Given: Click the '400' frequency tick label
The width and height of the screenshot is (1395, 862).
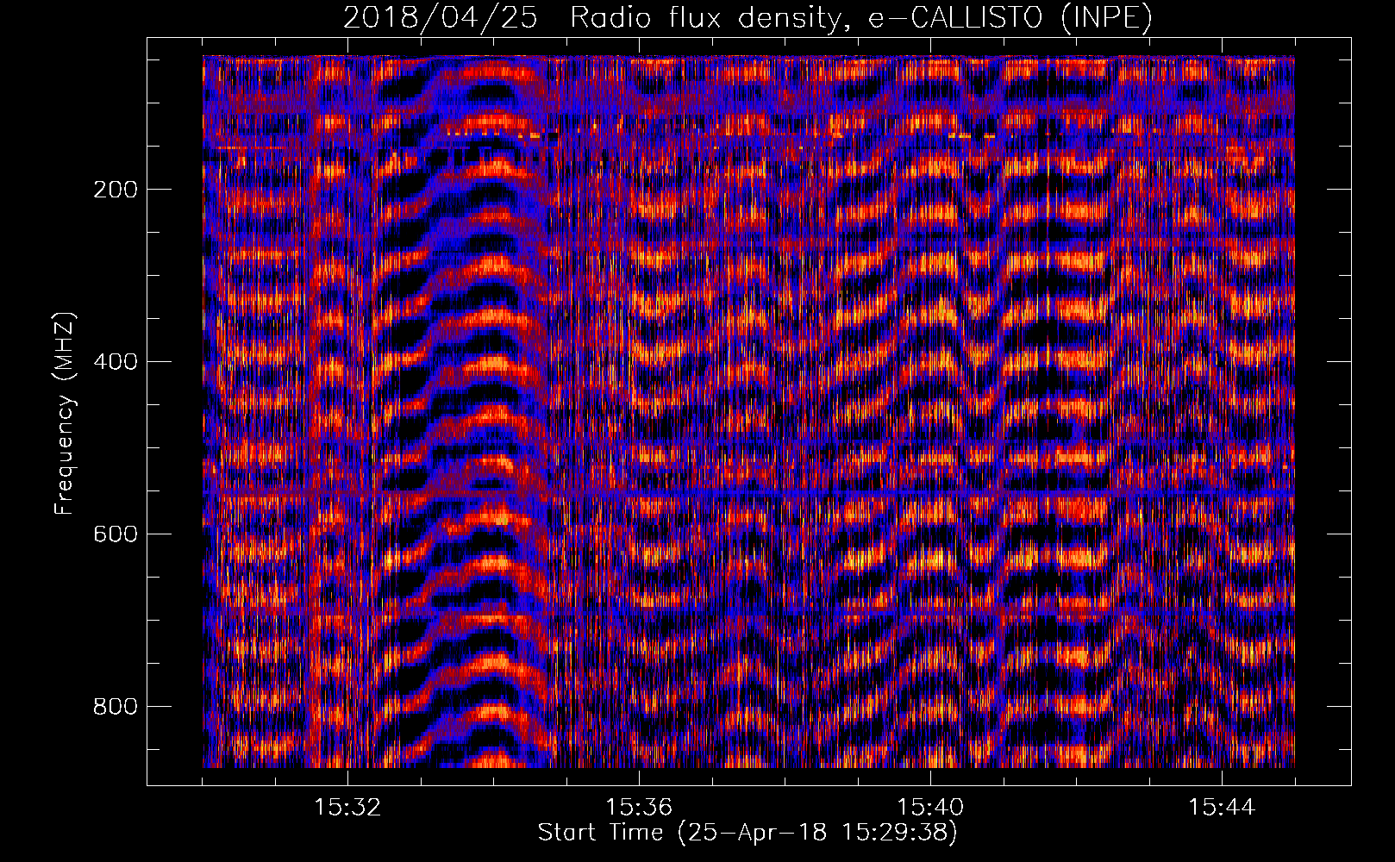Looking at the screenshot, I should click(116, 362).
